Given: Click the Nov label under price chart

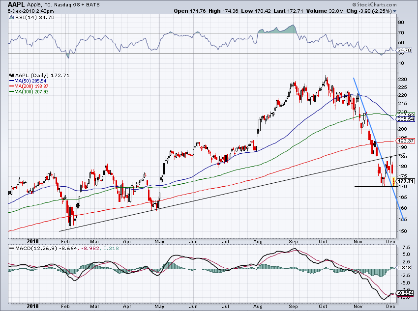Looking at the screenshot, I should coord(358,242).
